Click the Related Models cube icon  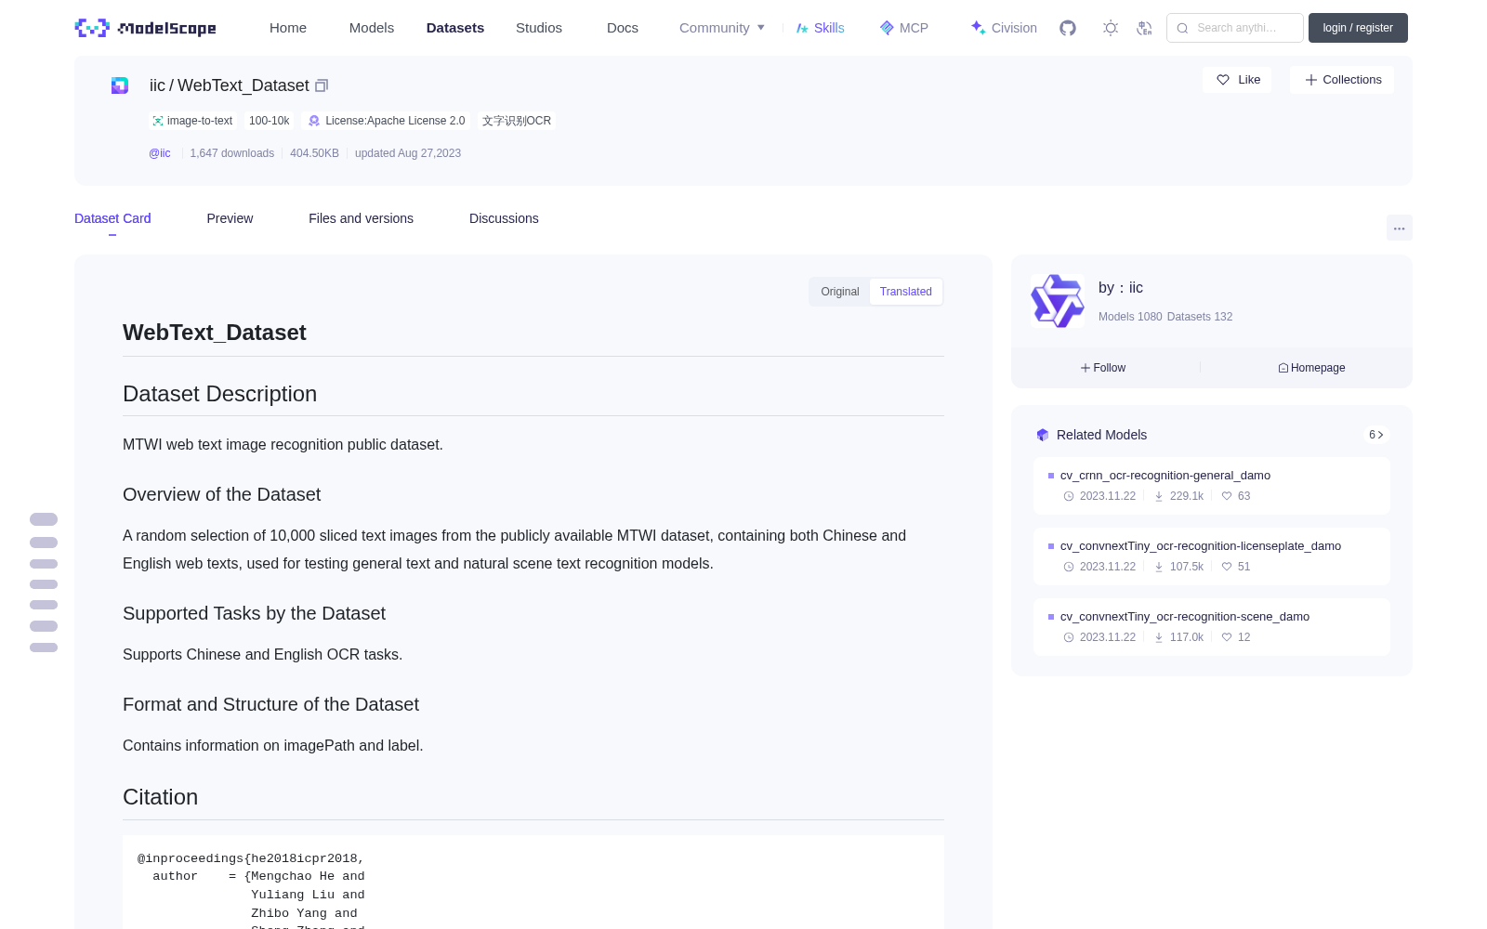coord(1043,435)
